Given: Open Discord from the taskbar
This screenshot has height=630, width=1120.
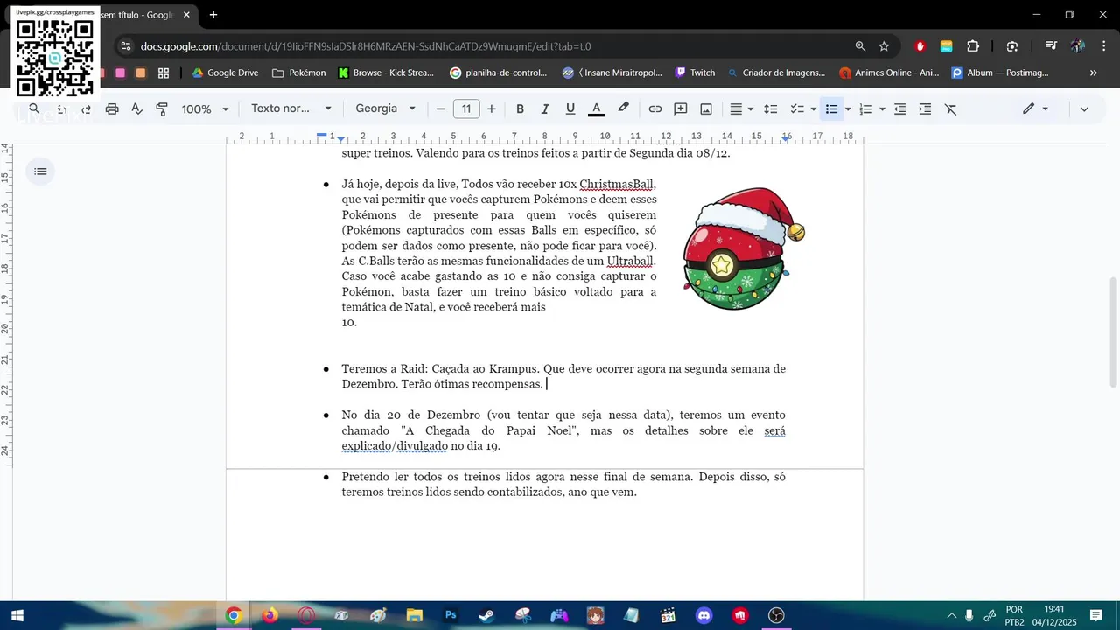Looking at the screenshot, I should (704, 615).
